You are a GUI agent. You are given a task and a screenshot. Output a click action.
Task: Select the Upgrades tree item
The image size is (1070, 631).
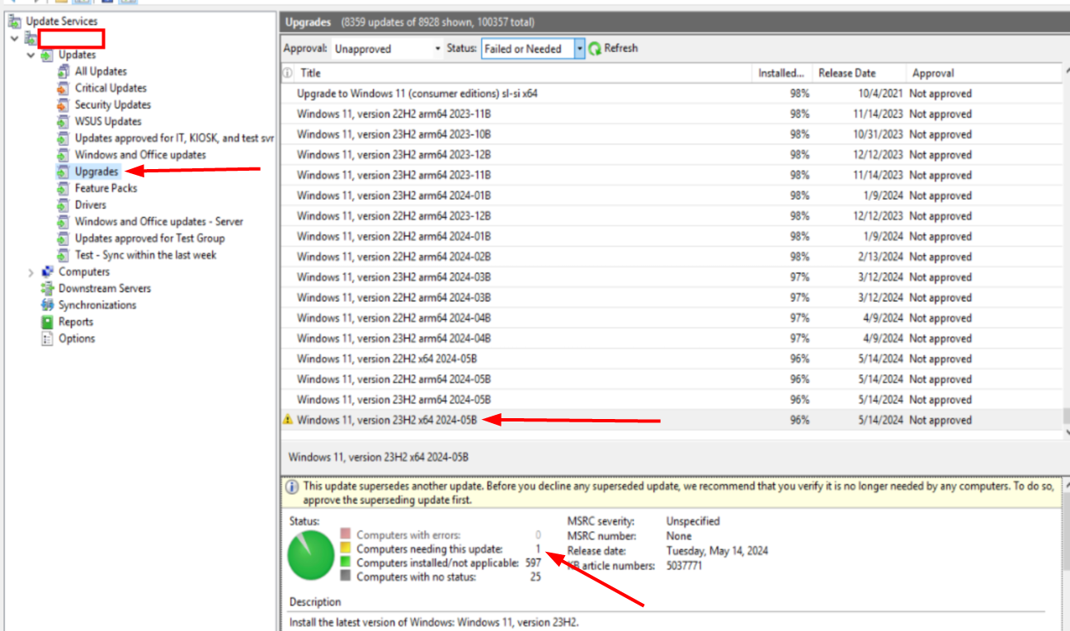(x=97, y=172)
